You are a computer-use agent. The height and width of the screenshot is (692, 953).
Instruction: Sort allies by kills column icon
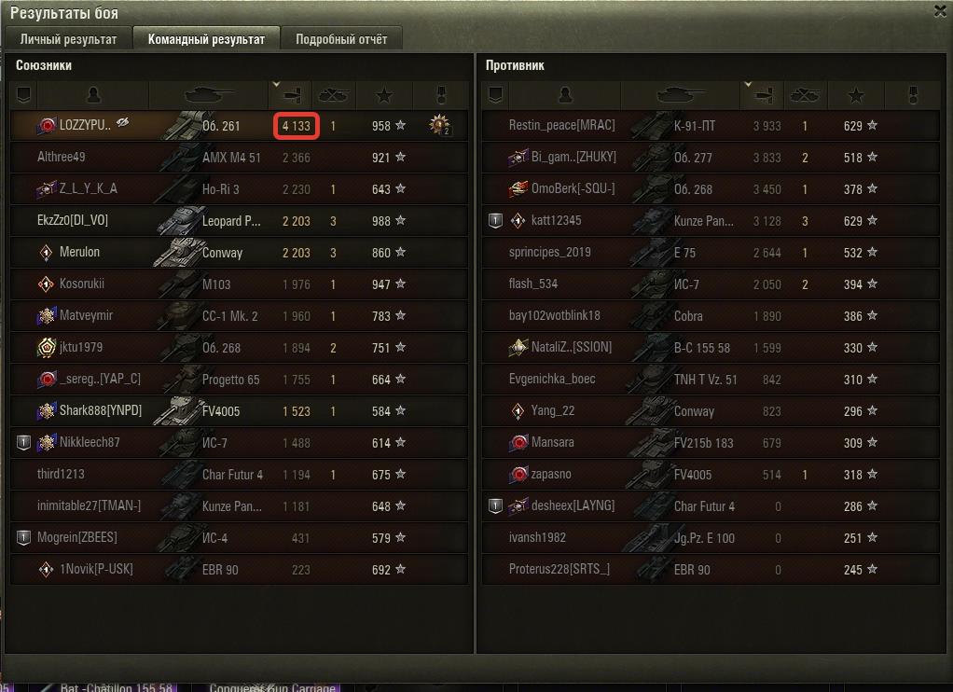click(x=333, y=95)
